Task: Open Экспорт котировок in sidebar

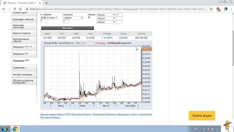Action: pyautogui.click(x=24, y=74)
